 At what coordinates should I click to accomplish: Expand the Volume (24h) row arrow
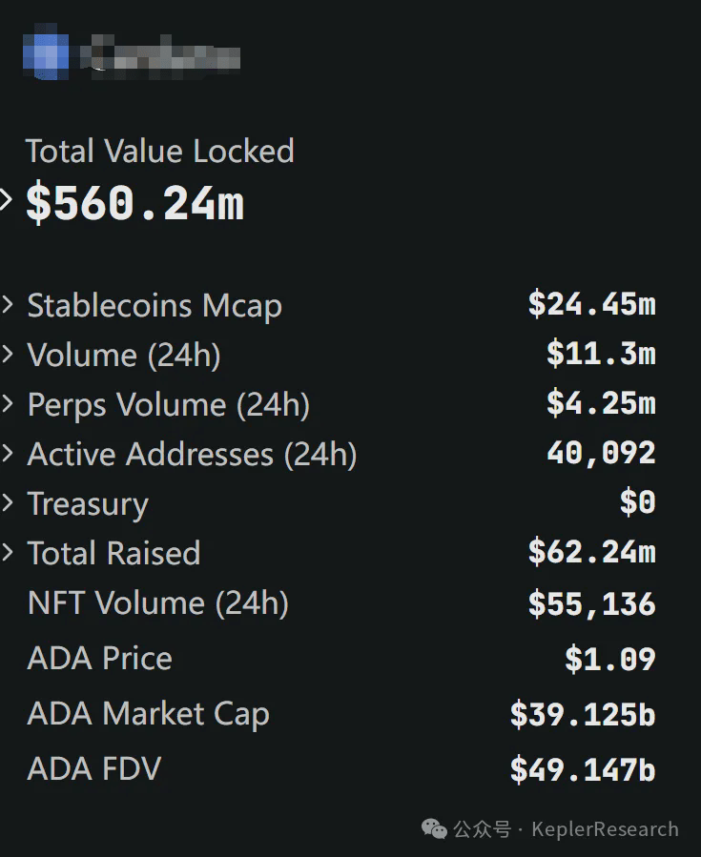point(8,355)
